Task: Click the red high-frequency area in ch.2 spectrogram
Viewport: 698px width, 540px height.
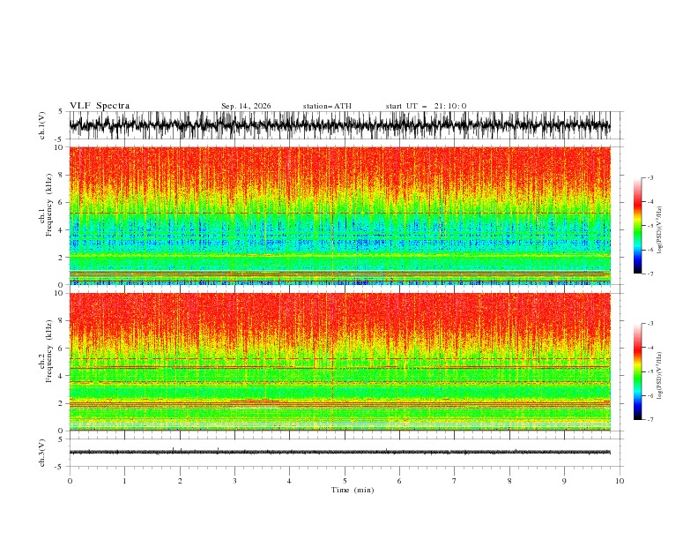Action: (x=340, y=317)
